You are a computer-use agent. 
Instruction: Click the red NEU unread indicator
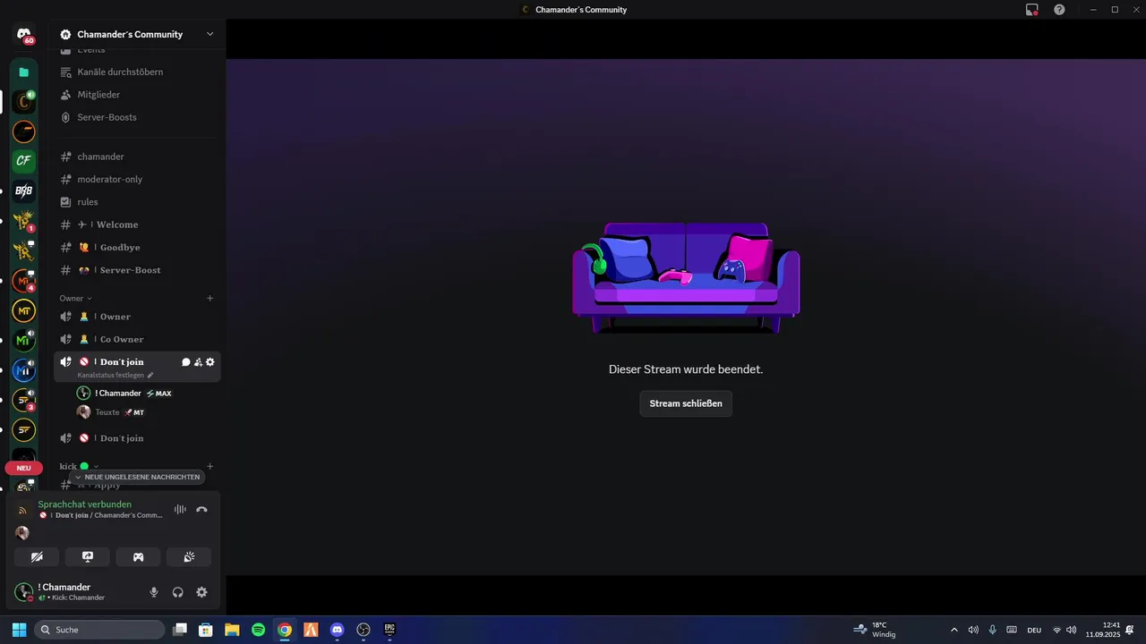(x=24, y=468)
